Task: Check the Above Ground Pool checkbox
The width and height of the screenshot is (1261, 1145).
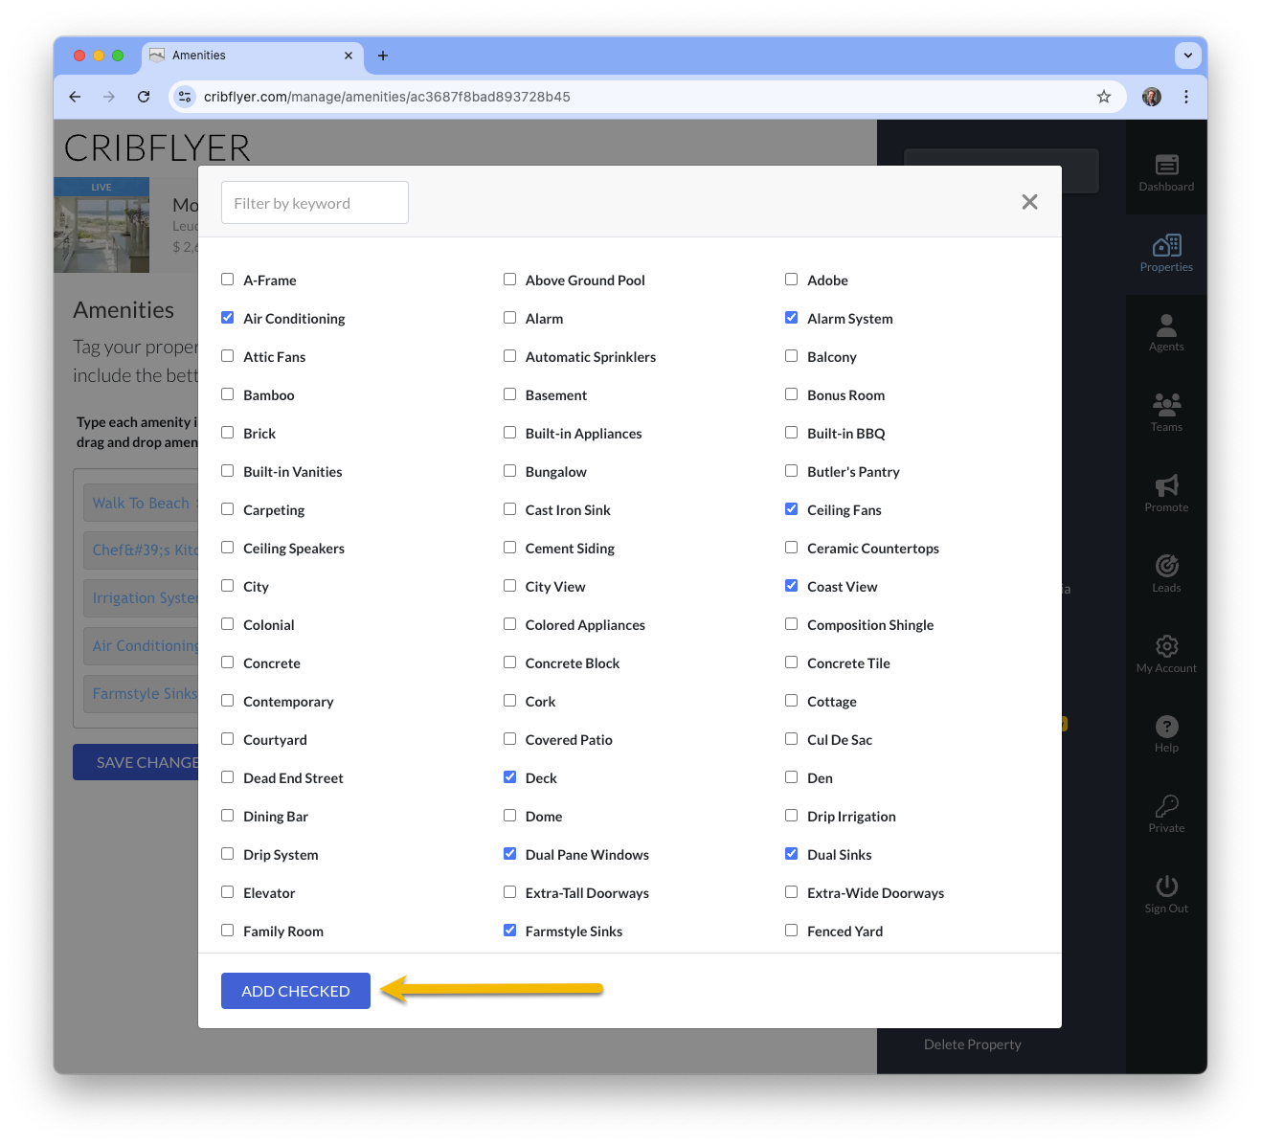Action: tap(509, 280)
